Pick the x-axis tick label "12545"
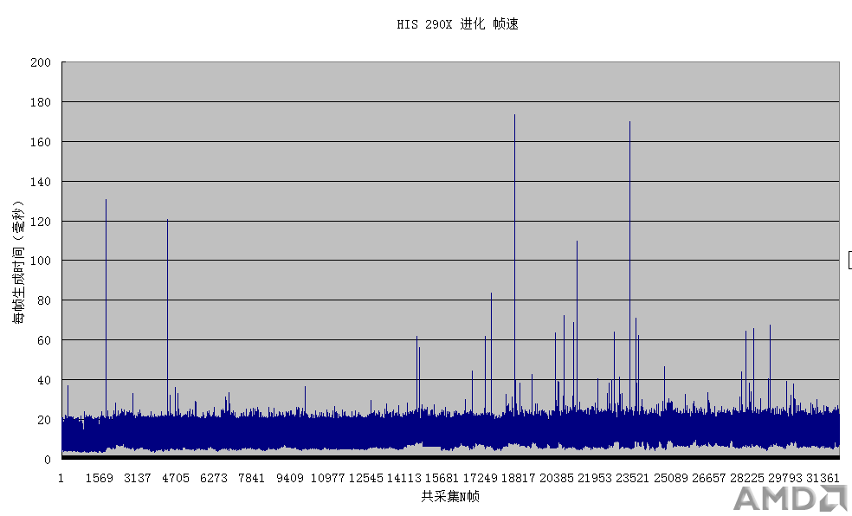 [365, 478]
